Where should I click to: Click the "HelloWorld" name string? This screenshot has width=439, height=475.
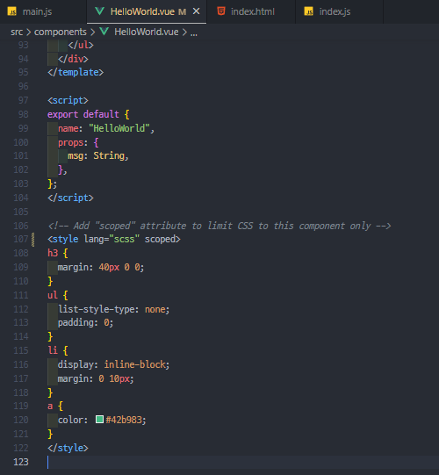coord(119,128)
